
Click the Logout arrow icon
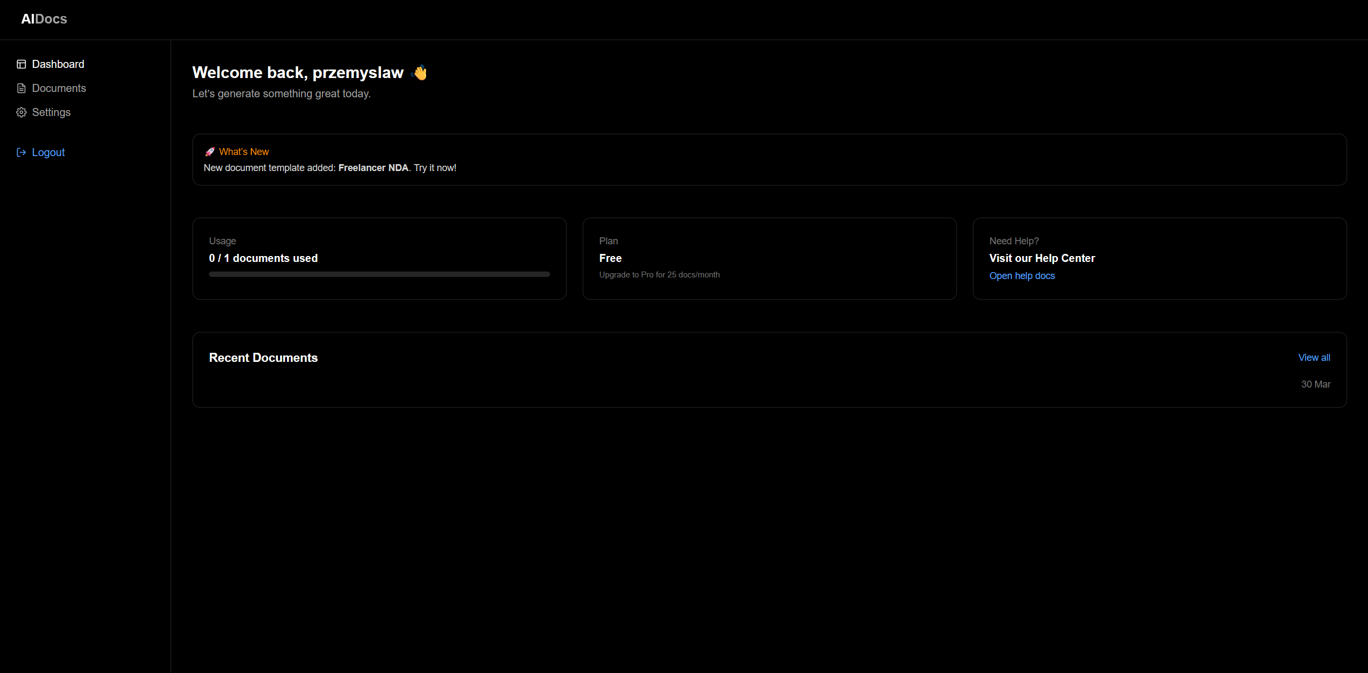(21, 152)
